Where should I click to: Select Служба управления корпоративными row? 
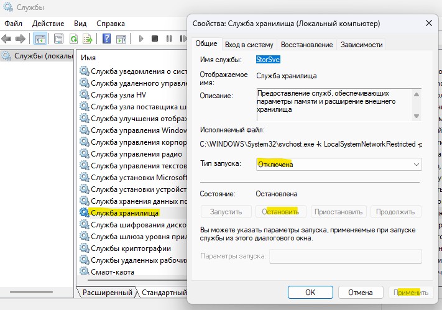tap(133, 142)
